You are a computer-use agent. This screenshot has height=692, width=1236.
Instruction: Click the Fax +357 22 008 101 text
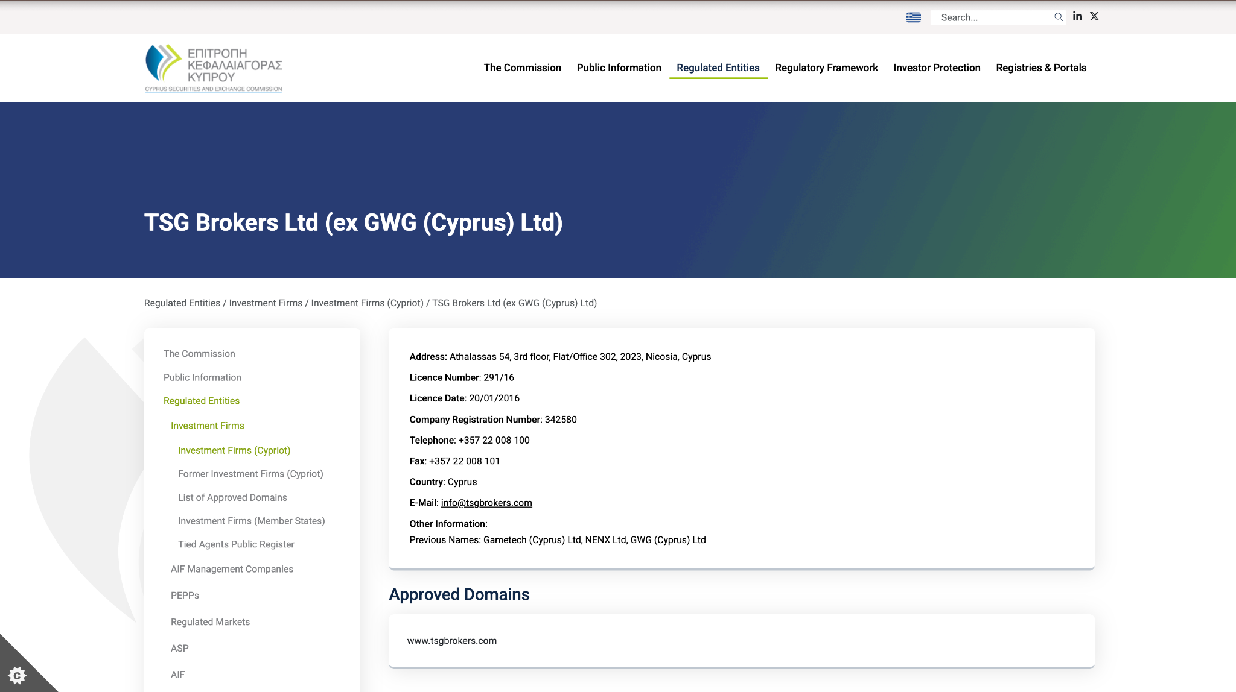454,461
